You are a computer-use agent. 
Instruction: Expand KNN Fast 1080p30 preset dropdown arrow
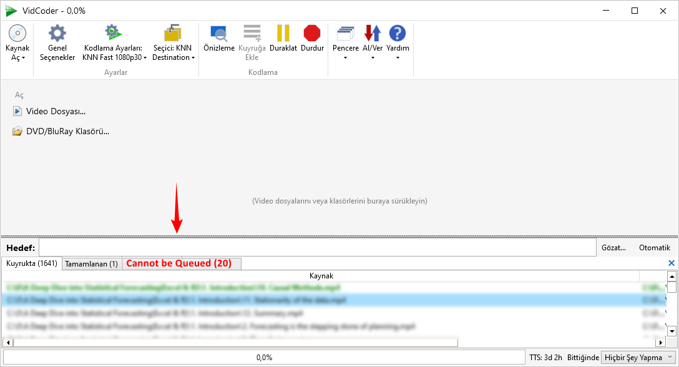[x=145, y=57]
